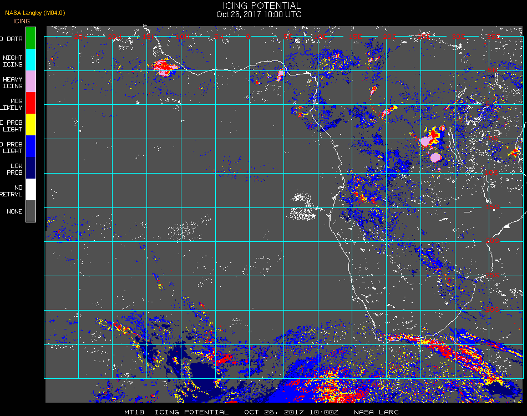Click the ICING POTENTIAL title at top
This screenshot has height=416, width=527.
pyautogui.click(x=261, y=6)
